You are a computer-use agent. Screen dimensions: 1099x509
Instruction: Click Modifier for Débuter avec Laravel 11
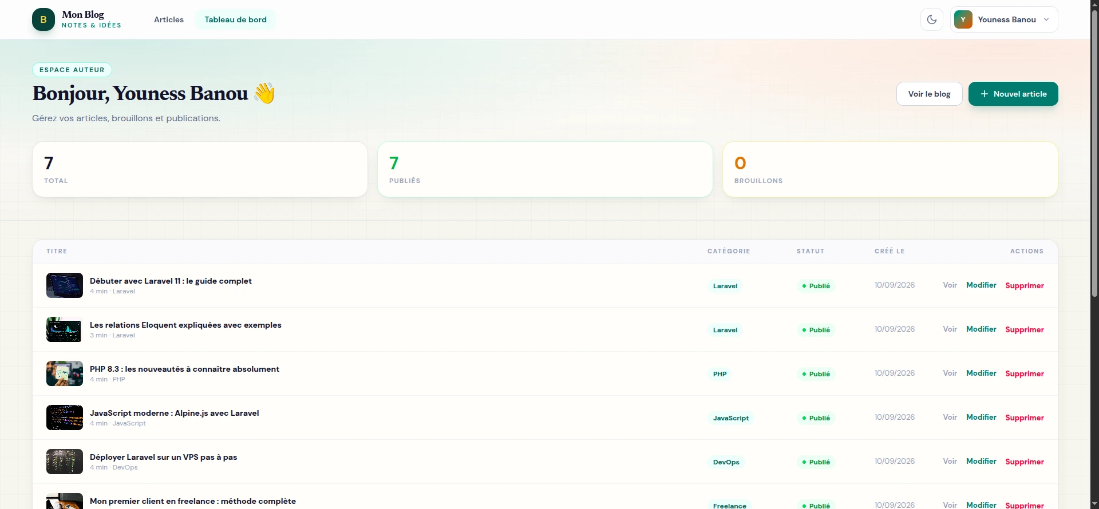pyautogui.click(x=981, y=285)
